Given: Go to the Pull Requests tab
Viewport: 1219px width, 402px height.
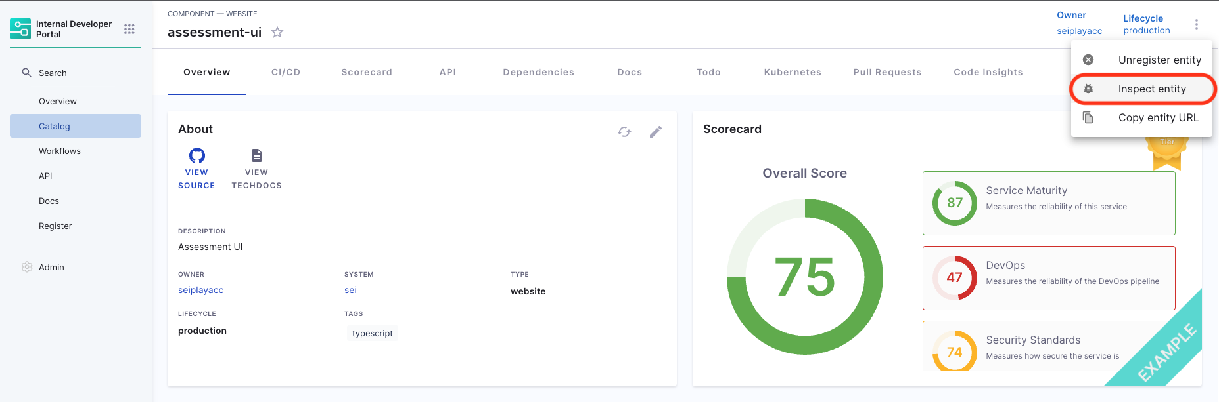Looking at the screenshot, I should pyautogui.click(x=887, y=72).
